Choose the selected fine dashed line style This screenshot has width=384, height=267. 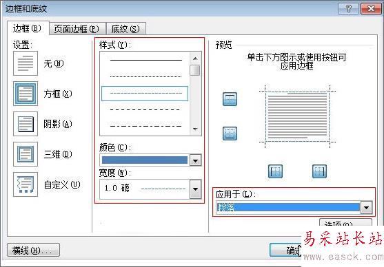tap(145, 94)
